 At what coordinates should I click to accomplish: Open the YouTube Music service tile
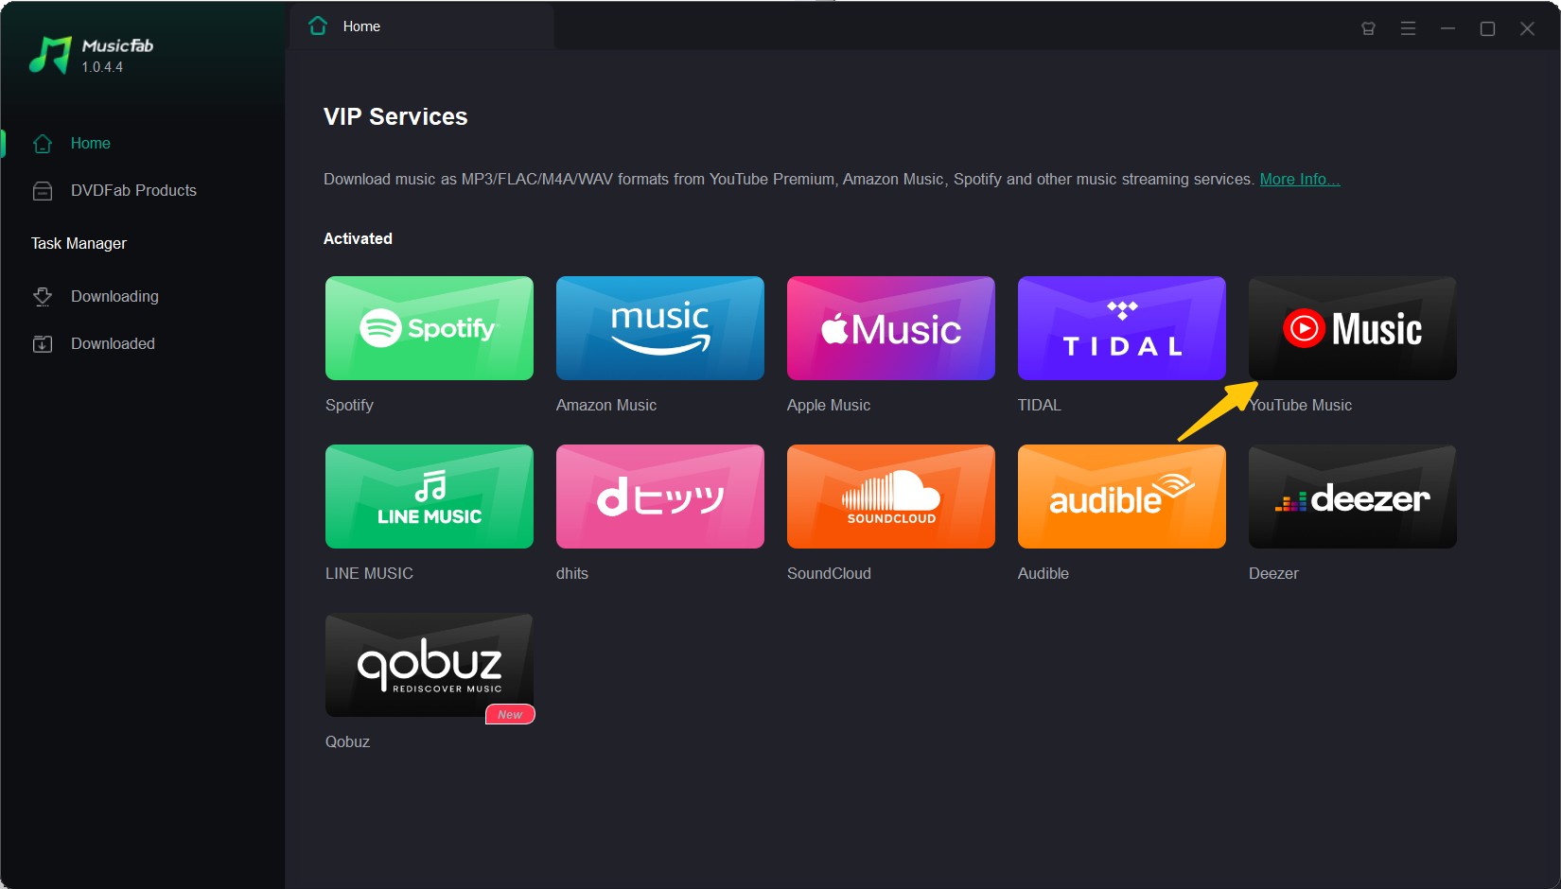pos(1353,328)
